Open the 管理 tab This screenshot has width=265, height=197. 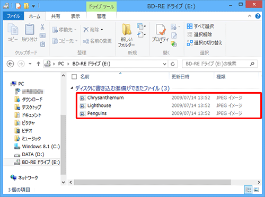coord(101,16)
